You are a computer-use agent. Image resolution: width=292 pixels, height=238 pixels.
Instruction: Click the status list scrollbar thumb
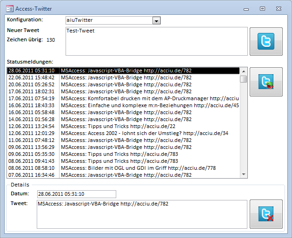click(x=244, y=79)
